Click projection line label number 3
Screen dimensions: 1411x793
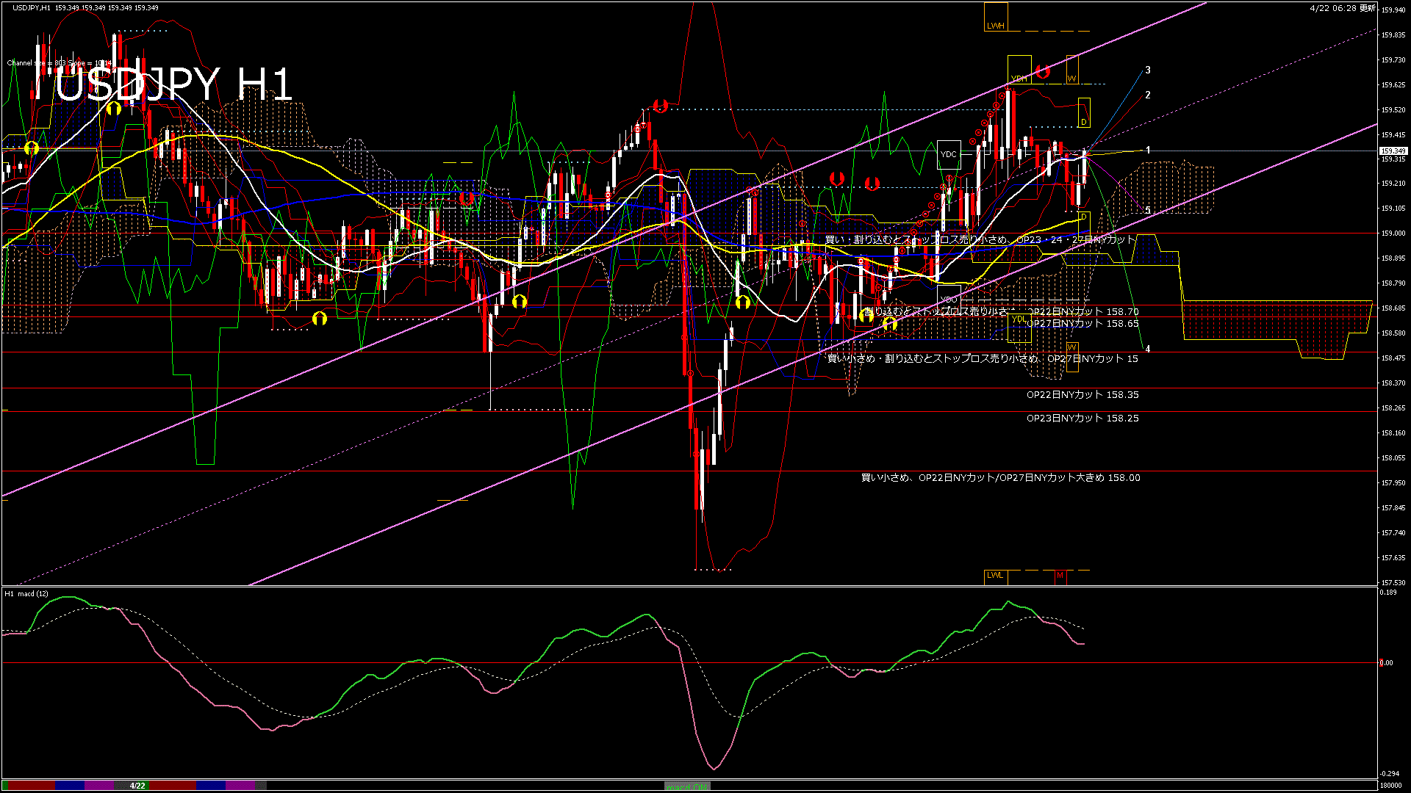point(1148,70)
